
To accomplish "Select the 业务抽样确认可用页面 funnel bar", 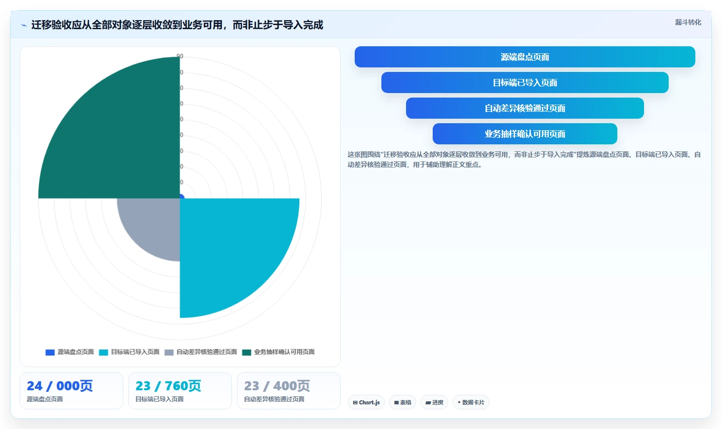I will pos(525,134).
